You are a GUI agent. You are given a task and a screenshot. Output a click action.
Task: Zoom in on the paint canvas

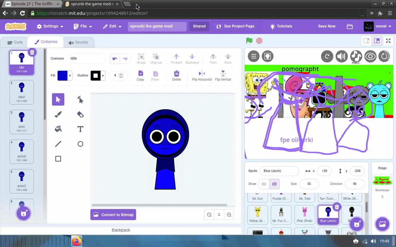click(x=229, y=215)
